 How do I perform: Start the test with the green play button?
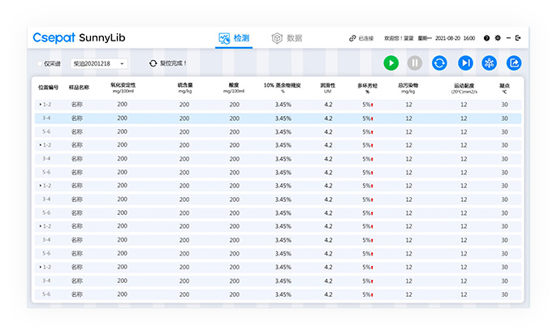[391, 62]
